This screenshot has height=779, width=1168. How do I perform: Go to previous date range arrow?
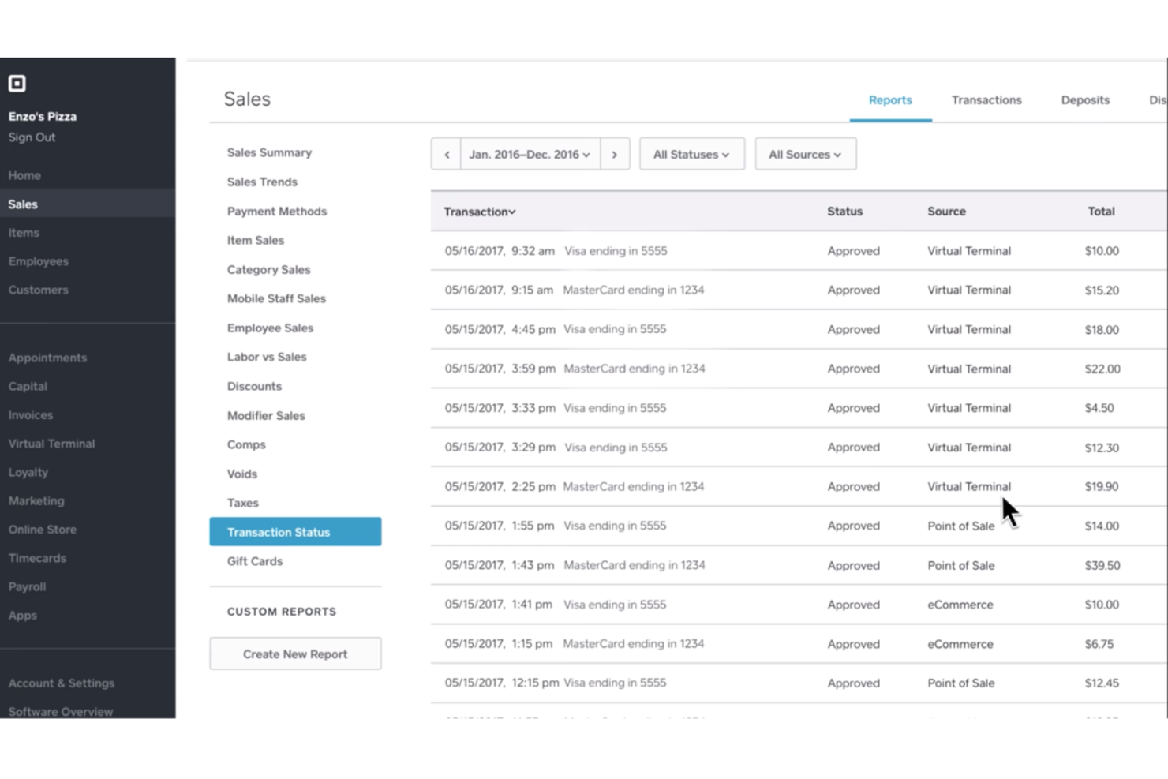click(x=446, y=154)
